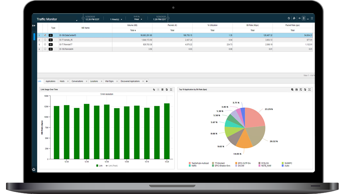Screen dimensions: 345x194
Task: Expand Link Usage Over Time chart fullscreen
Action: click(171, 90)
